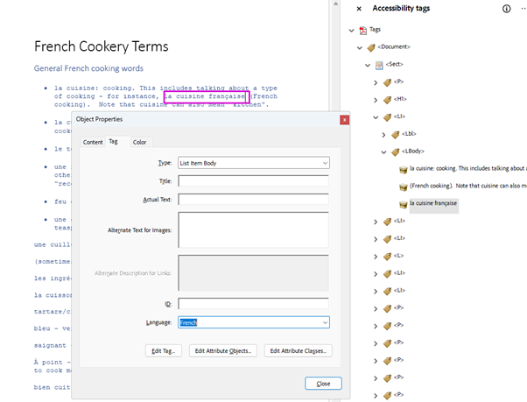
Task: Click the "Accessibility tags" panel title
Action: [x=401, y=9]
